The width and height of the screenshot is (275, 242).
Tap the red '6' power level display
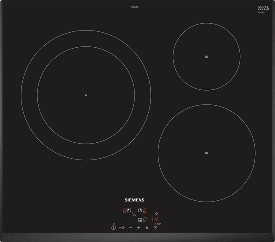(145, 211)
